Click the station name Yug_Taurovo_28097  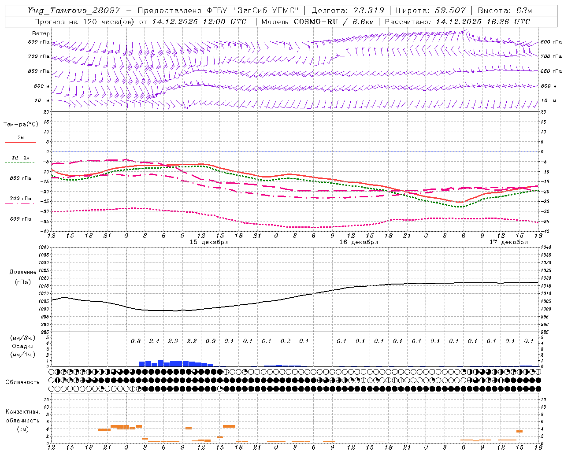(x=74, y=11)
